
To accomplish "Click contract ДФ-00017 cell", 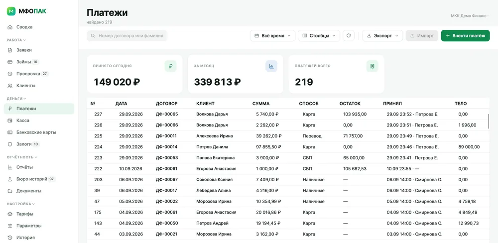I will click(x=166, y=191).
